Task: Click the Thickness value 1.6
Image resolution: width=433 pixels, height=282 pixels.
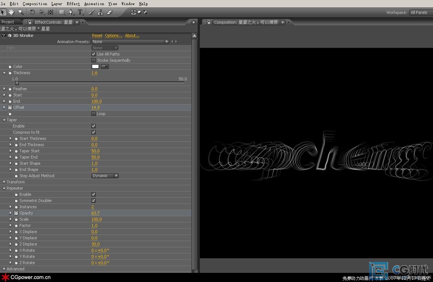Action: (94, 73)
